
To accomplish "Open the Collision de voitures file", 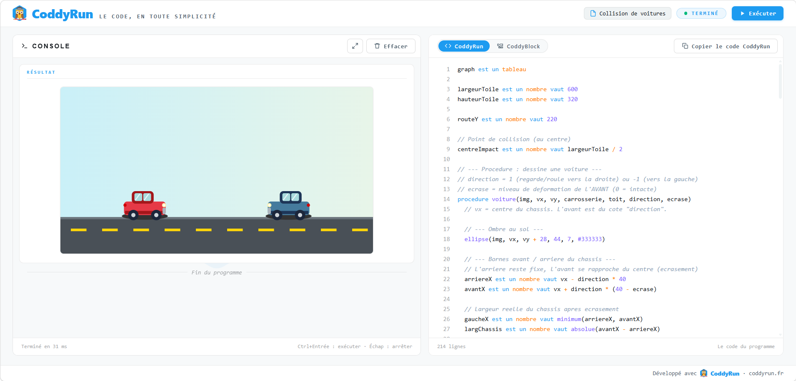I will tap(628, 13).
